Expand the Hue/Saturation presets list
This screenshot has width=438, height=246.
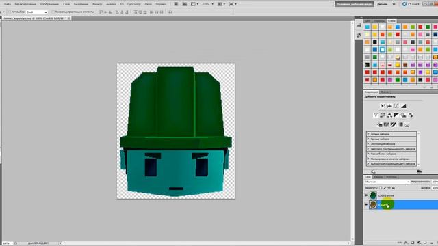pyautogui.click(x=368, y=149)
